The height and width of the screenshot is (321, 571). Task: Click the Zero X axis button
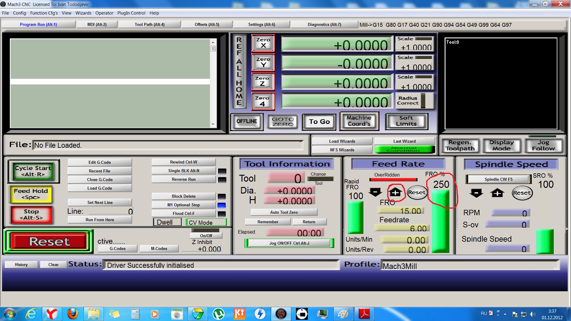point(263,43)
